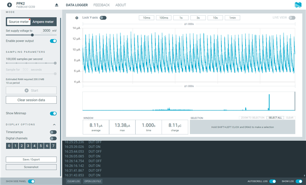The height and width of the screenshot is (185, 306).
Task: Switch to the Feedback tab
Action: tap(101, 5)
